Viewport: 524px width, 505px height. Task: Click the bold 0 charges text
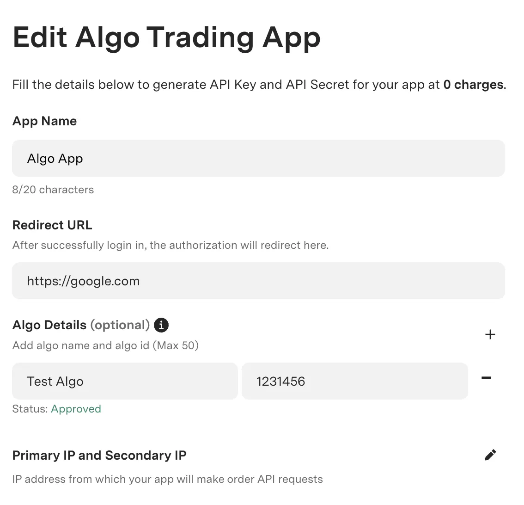473,85
